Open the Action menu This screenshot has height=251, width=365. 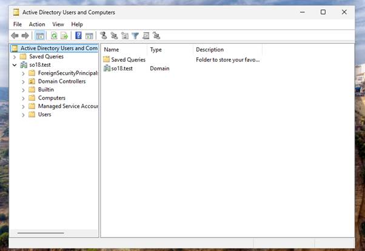click(37, 24)
